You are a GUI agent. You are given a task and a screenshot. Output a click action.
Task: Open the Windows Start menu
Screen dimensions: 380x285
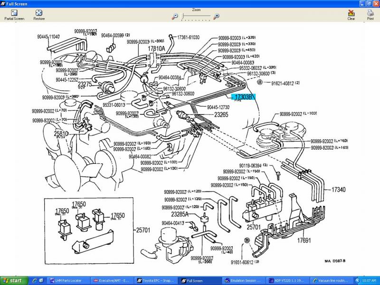click(x=13, y=281)
